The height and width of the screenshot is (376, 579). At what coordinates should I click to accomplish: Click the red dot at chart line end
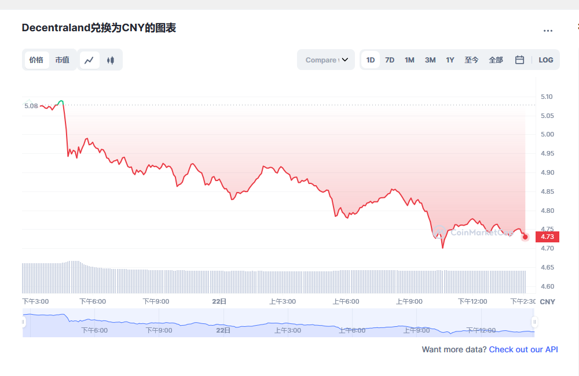(525, 237)
